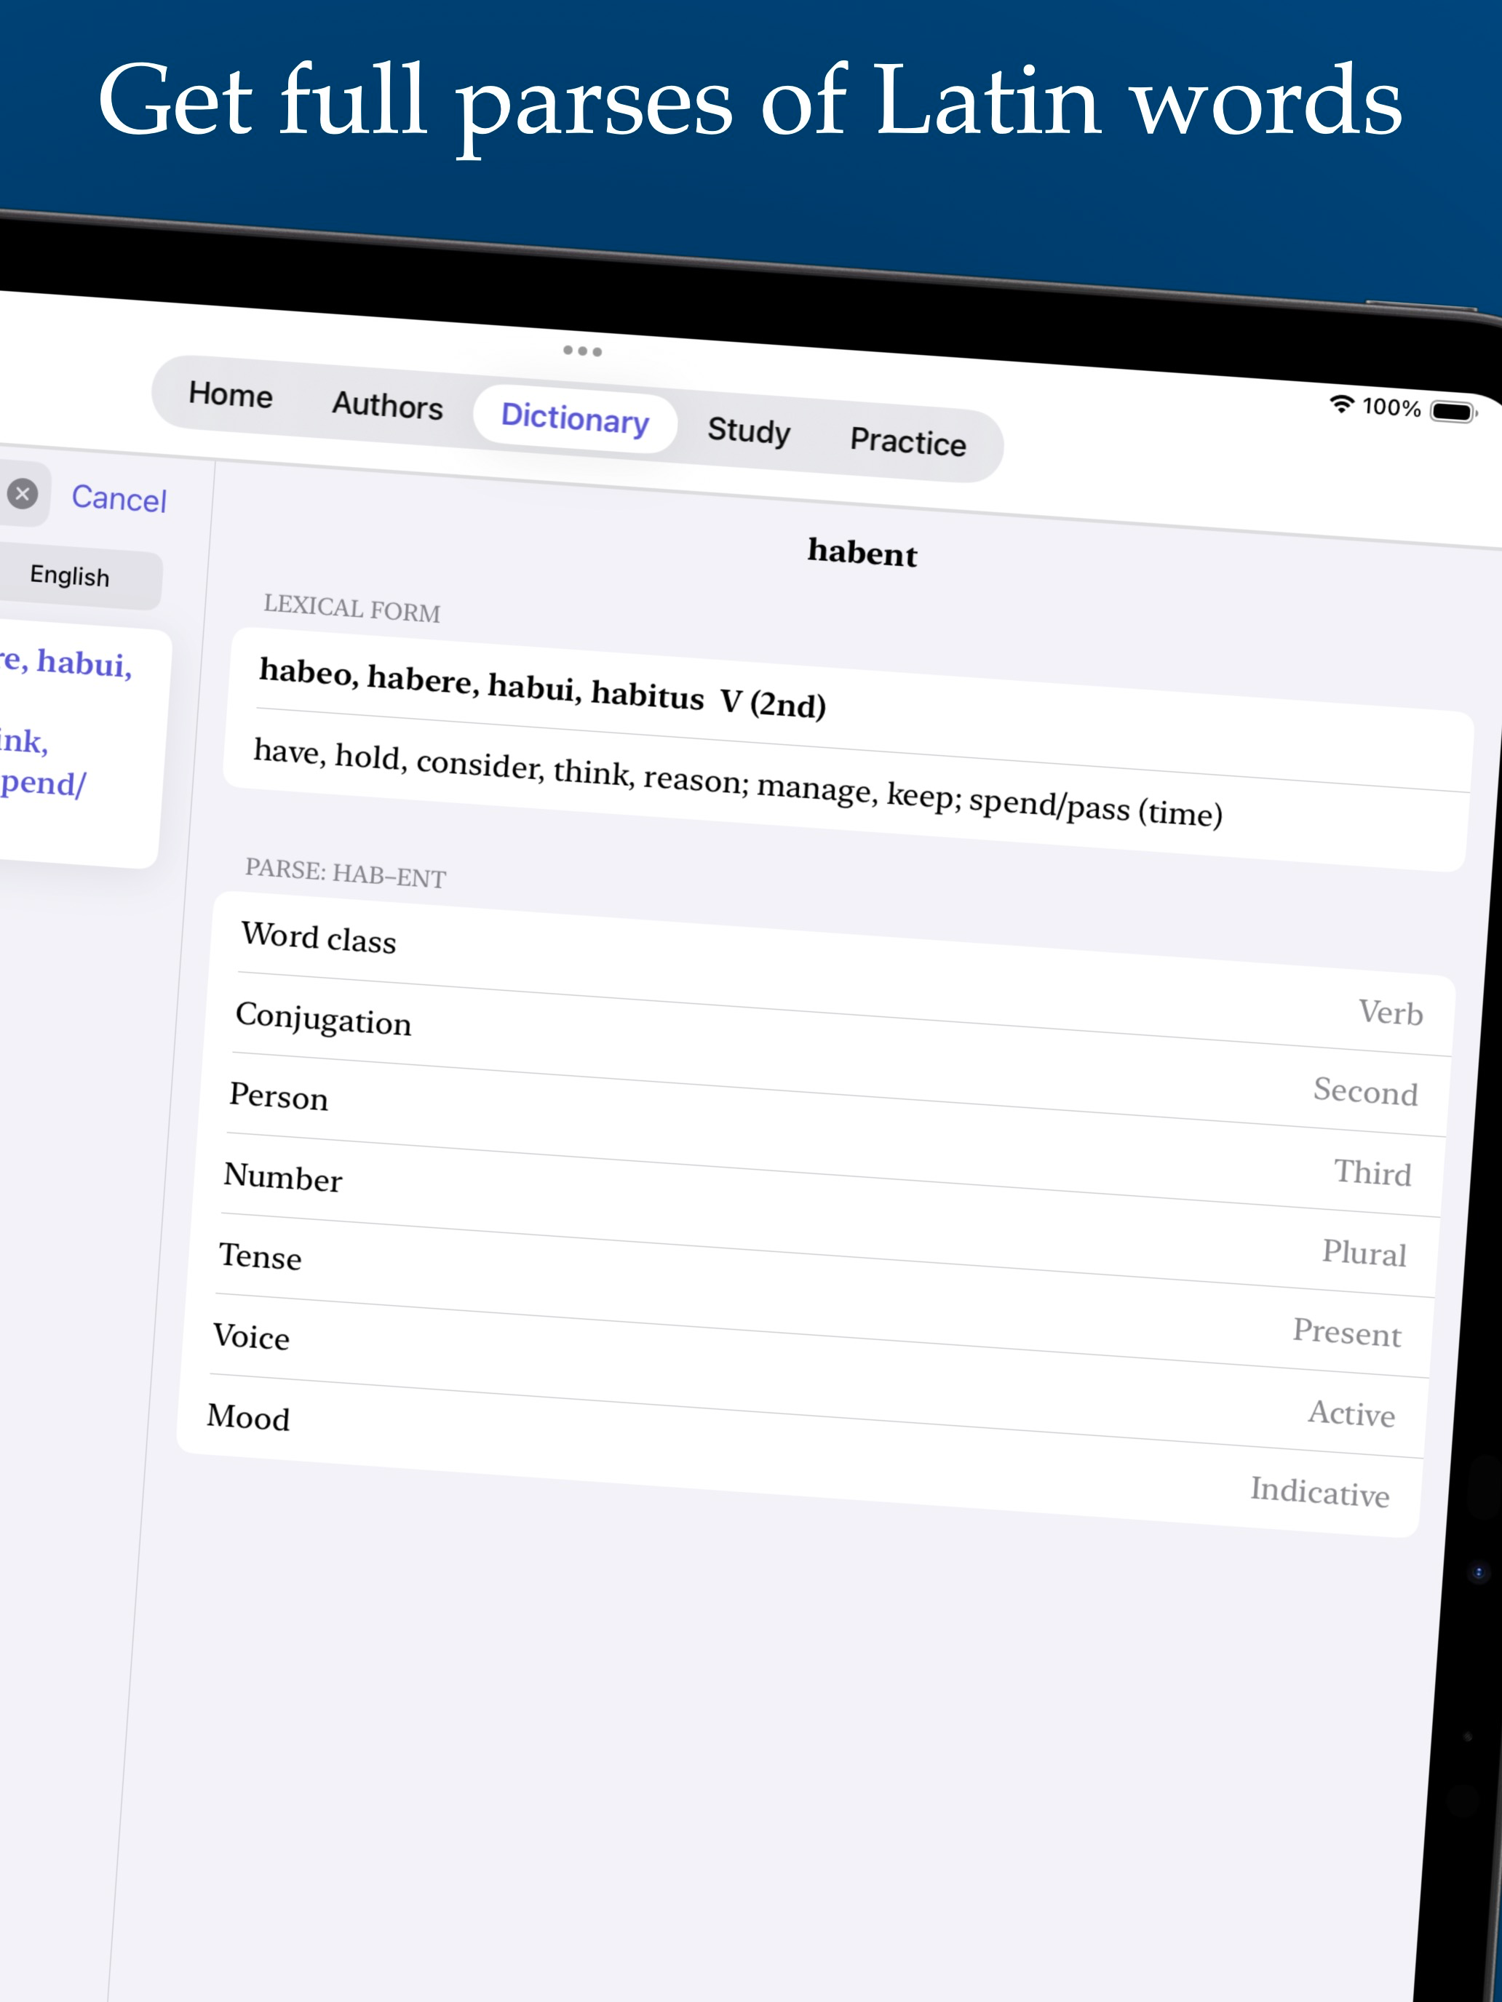This screenshot has width=1502, height=2002.
Task: Tap the 'Verb' value
Action: [1391, 1013]
